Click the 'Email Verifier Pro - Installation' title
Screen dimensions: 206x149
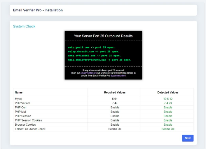(x=38, y=10)
